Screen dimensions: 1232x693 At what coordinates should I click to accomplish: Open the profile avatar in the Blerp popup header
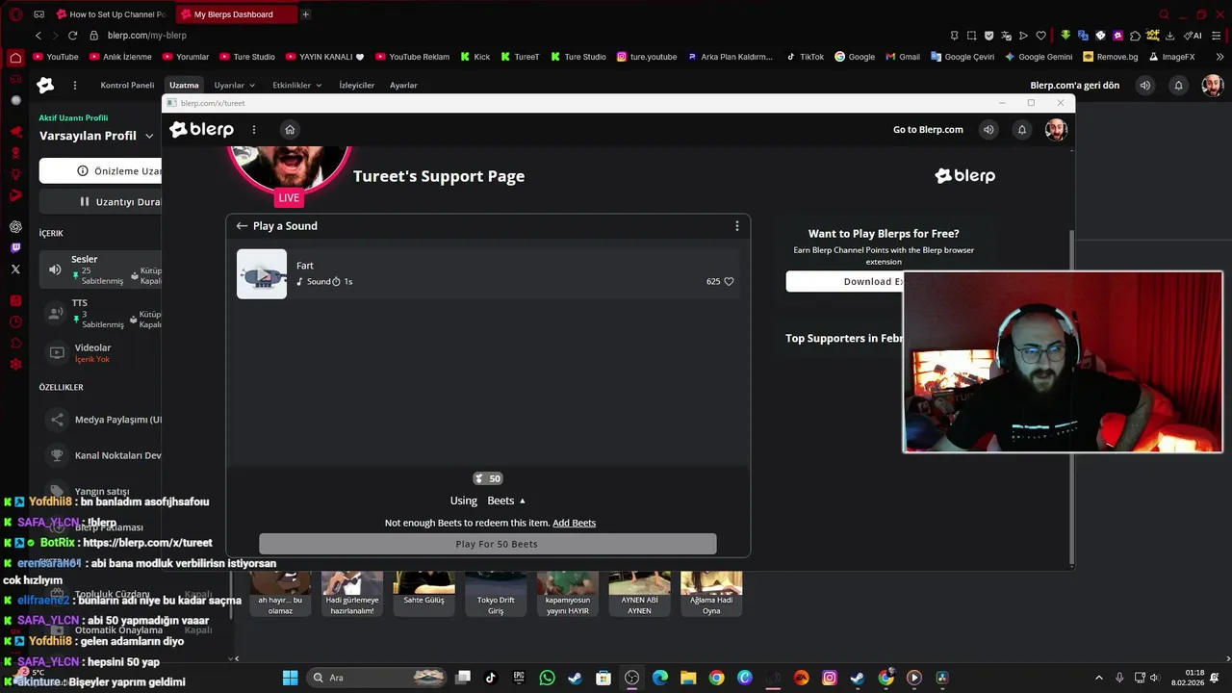(1056, 130)
